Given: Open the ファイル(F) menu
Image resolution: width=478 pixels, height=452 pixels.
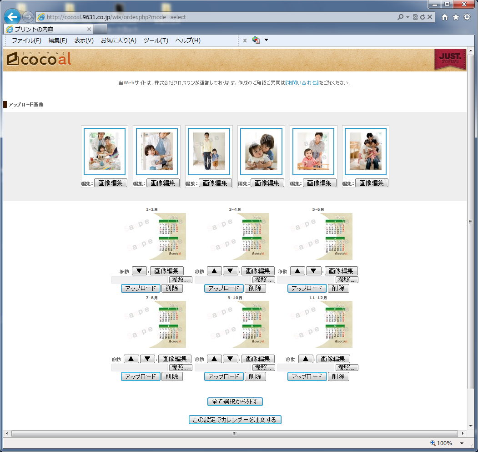Looking at the screenshot, I should coord(26,41).
